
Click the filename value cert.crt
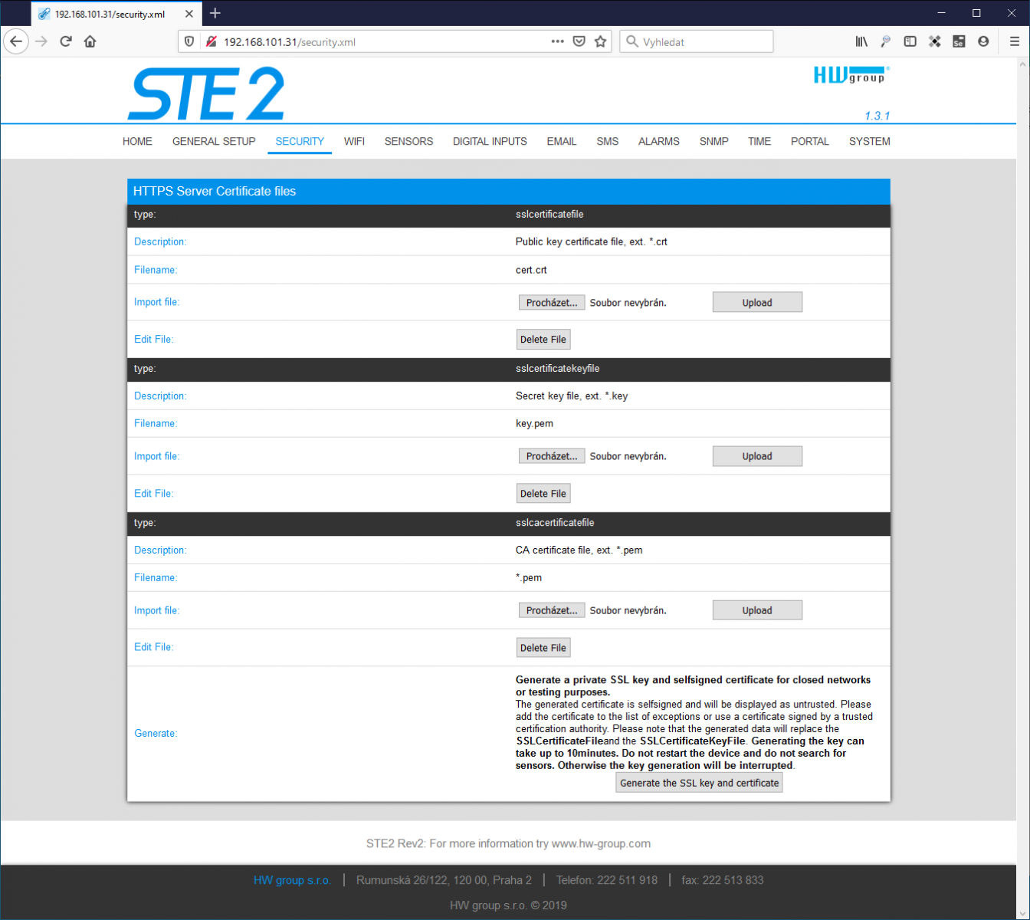pos(531,270)
